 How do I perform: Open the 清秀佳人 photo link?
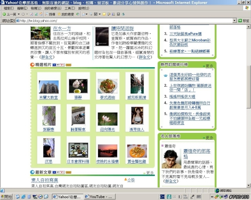point(137,130)
